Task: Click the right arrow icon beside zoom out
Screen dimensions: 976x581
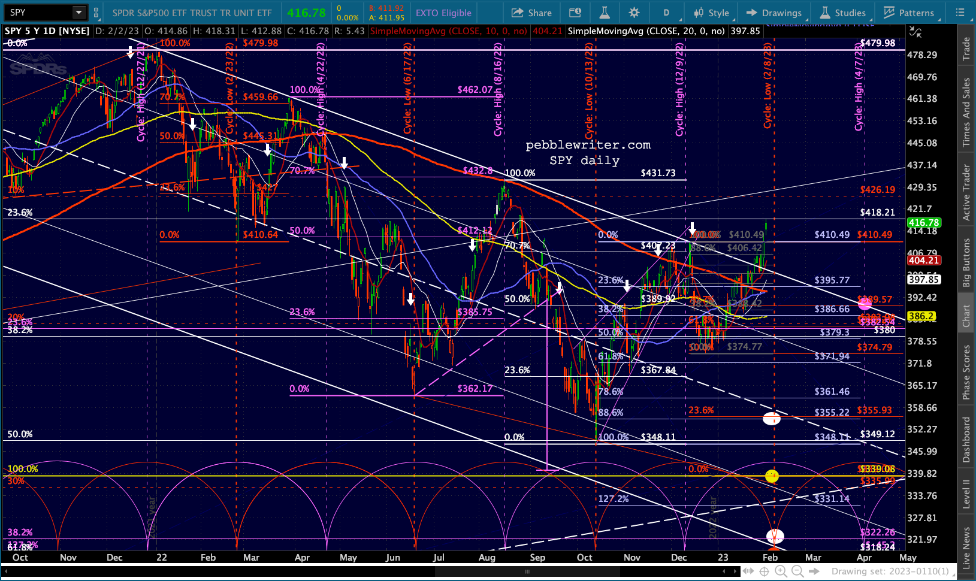Action: pos(814,571)
